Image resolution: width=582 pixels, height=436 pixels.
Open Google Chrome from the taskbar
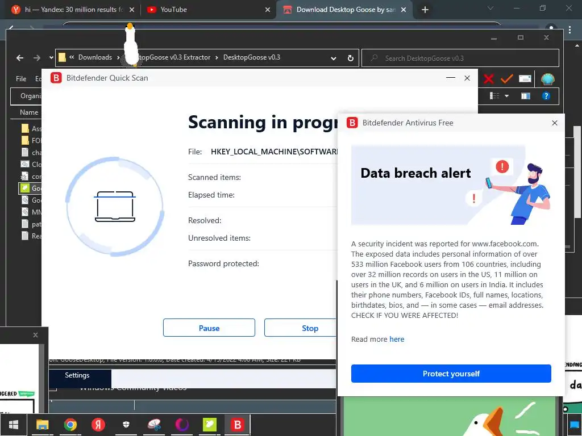tap(70, 425)
